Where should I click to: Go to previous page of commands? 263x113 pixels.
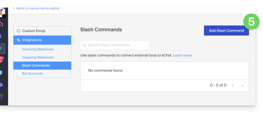tap(233, 86)
